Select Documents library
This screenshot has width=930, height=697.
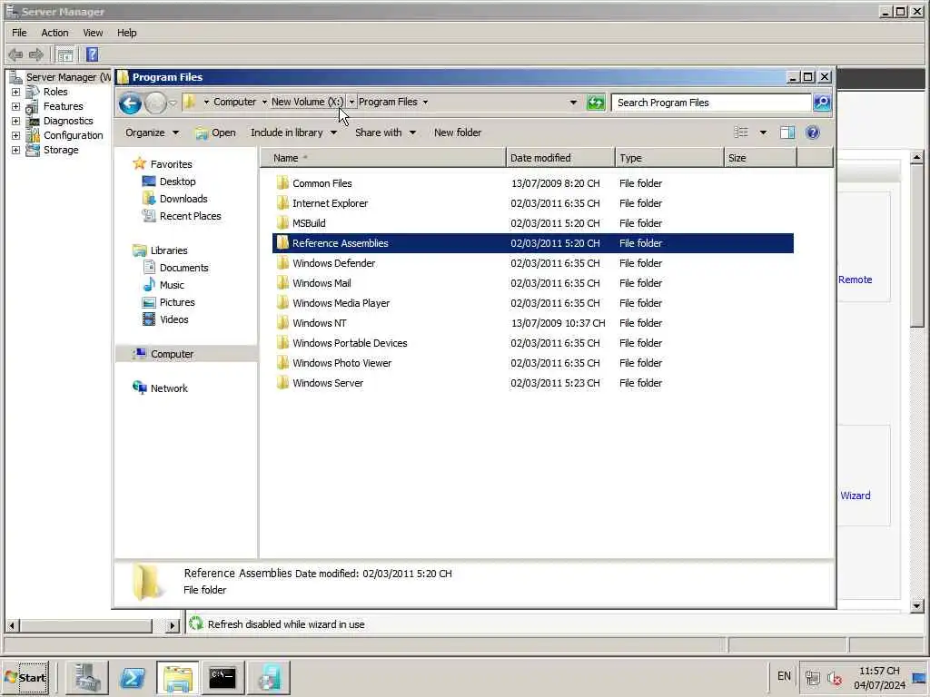183,268
